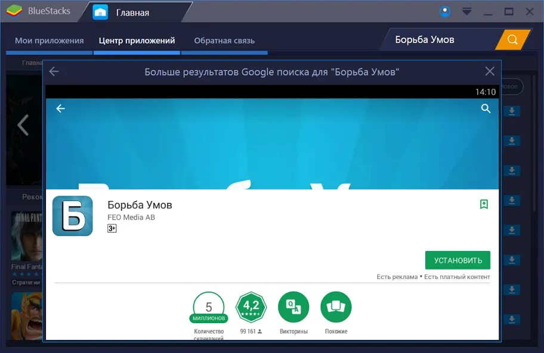Click the 14:10 clock in status bar

coord(486,92)
